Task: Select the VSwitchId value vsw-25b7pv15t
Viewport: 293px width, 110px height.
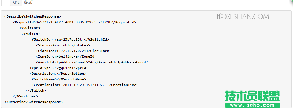Action: [x=68, y=39]
